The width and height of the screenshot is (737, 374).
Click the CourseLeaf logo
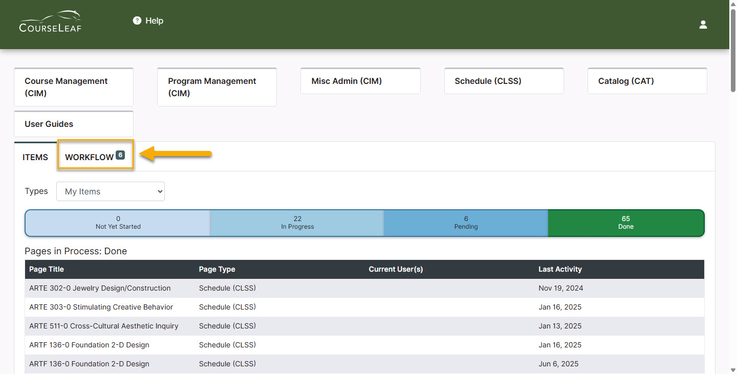[x=50, y=21]
